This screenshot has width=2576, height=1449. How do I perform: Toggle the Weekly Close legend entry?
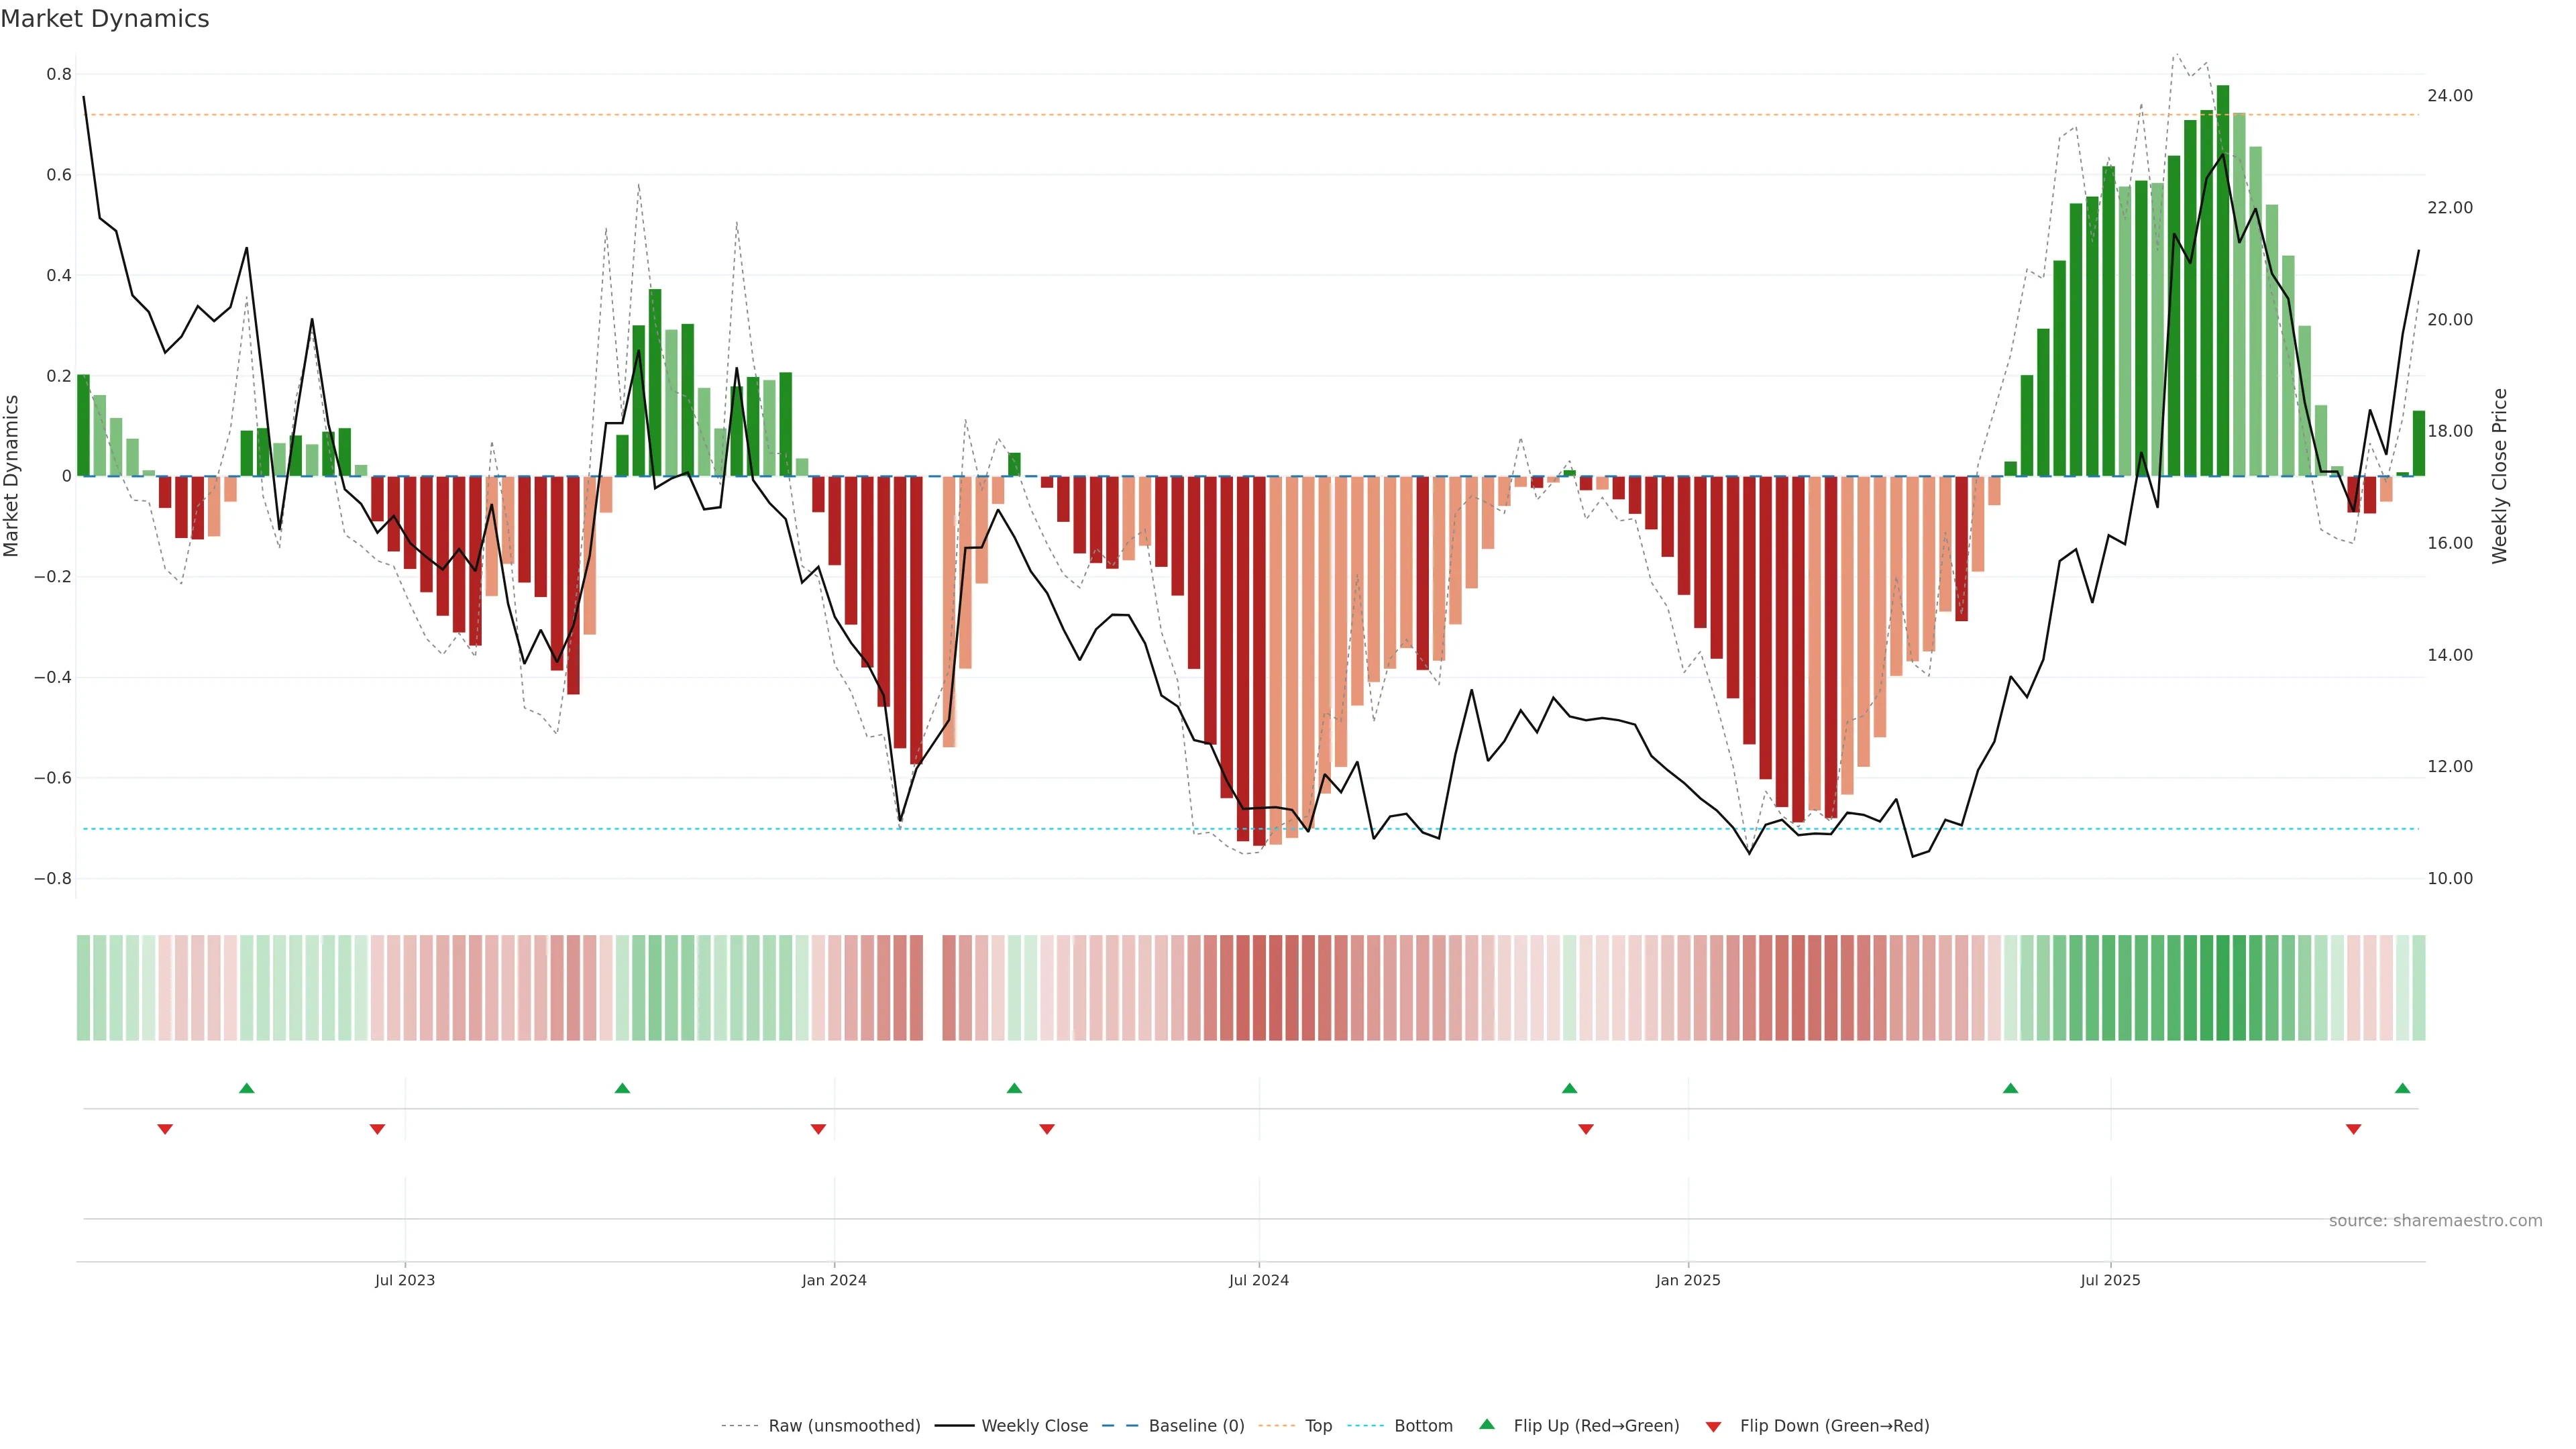click(x=1034, y=1425)
